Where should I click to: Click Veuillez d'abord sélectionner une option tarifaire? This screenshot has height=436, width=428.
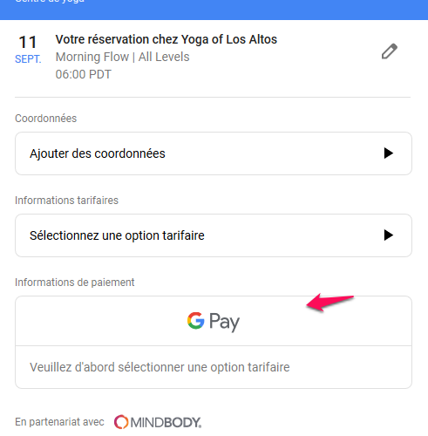click(160, 367)
